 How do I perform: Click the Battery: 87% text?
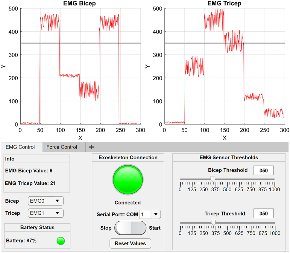21,241
